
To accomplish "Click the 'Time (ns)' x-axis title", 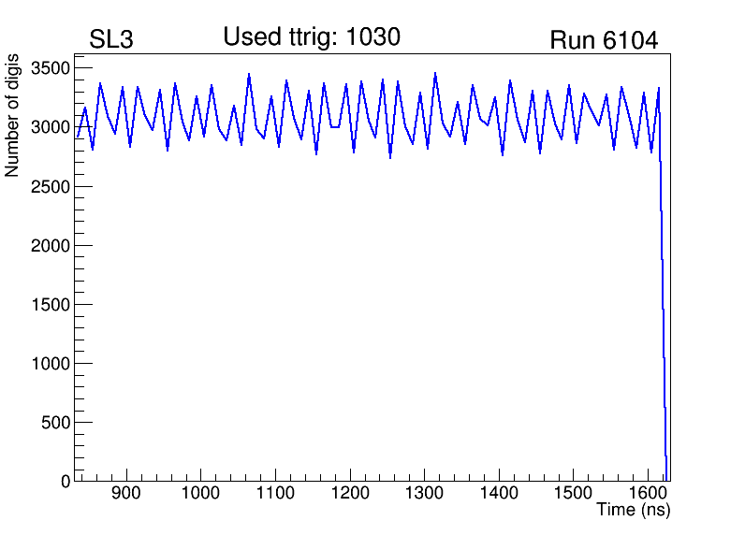I will point(634,511).
